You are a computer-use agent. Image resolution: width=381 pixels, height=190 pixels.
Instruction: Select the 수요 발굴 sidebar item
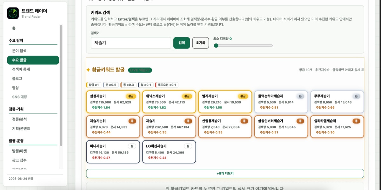pyautogui.click(x=33, y=60)
